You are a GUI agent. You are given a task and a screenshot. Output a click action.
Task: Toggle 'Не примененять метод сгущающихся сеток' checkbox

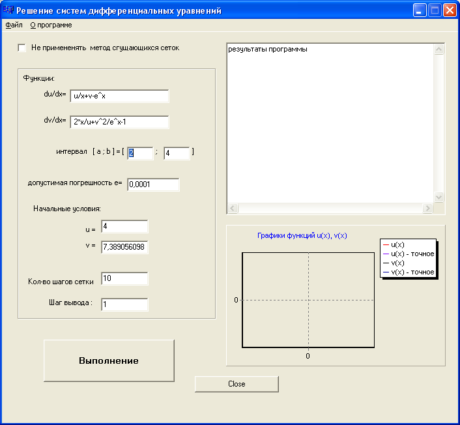point(22,48)
